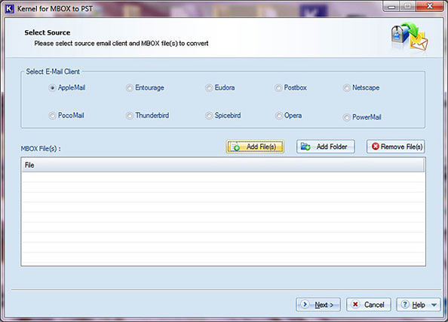Choose Thunderbird as the e-mail client
The height and width of the screenshot is (322, 448).
point(130,116)
